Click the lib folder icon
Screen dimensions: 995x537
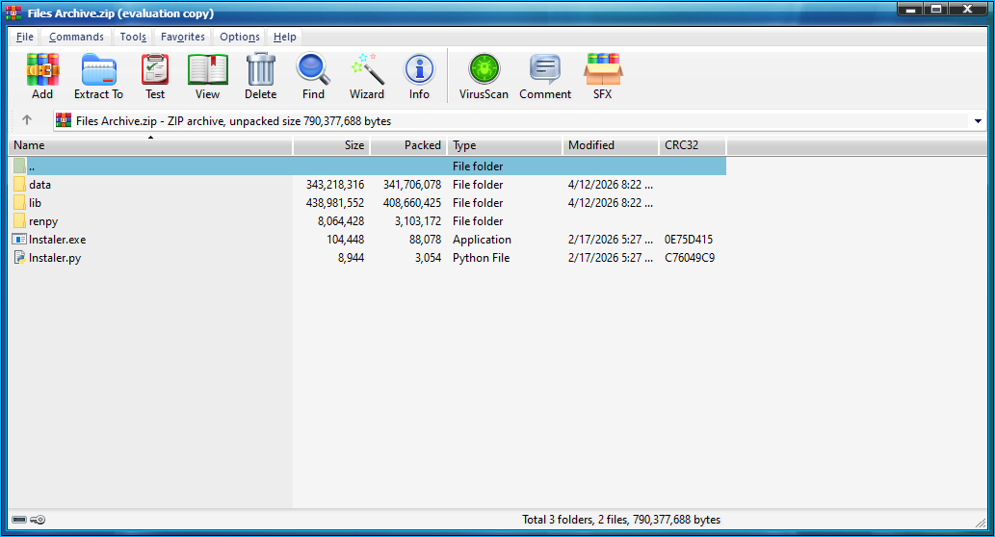tap(19, 203)
